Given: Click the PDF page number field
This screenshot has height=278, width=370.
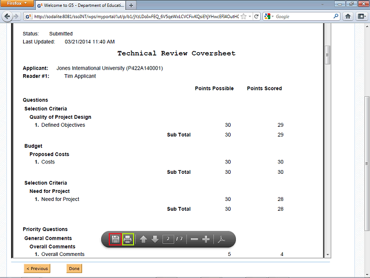Looking at the screenshot, I should pos(168,239).
